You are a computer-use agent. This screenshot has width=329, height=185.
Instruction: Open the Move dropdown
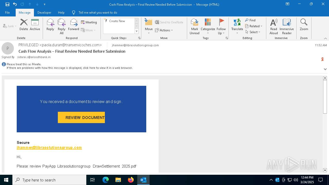[149, 26]
